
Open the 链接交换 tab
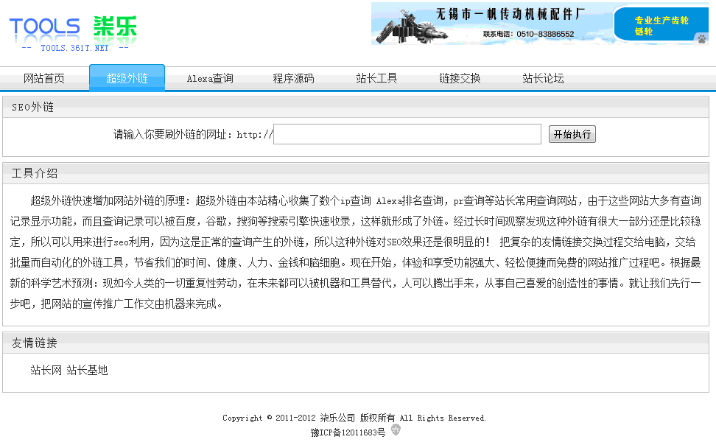[x=460, y=78]
